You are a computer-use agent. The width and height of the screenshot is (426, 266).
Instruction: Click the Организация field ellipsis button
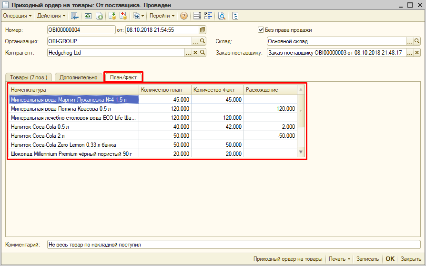(195, 41)
